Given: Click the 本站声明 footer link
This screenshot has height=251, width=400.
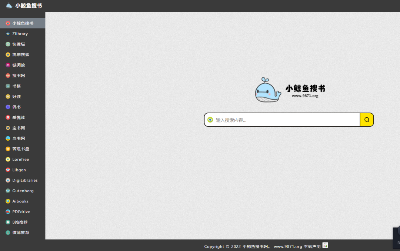Looking at the screenshot, I should 312,247.
